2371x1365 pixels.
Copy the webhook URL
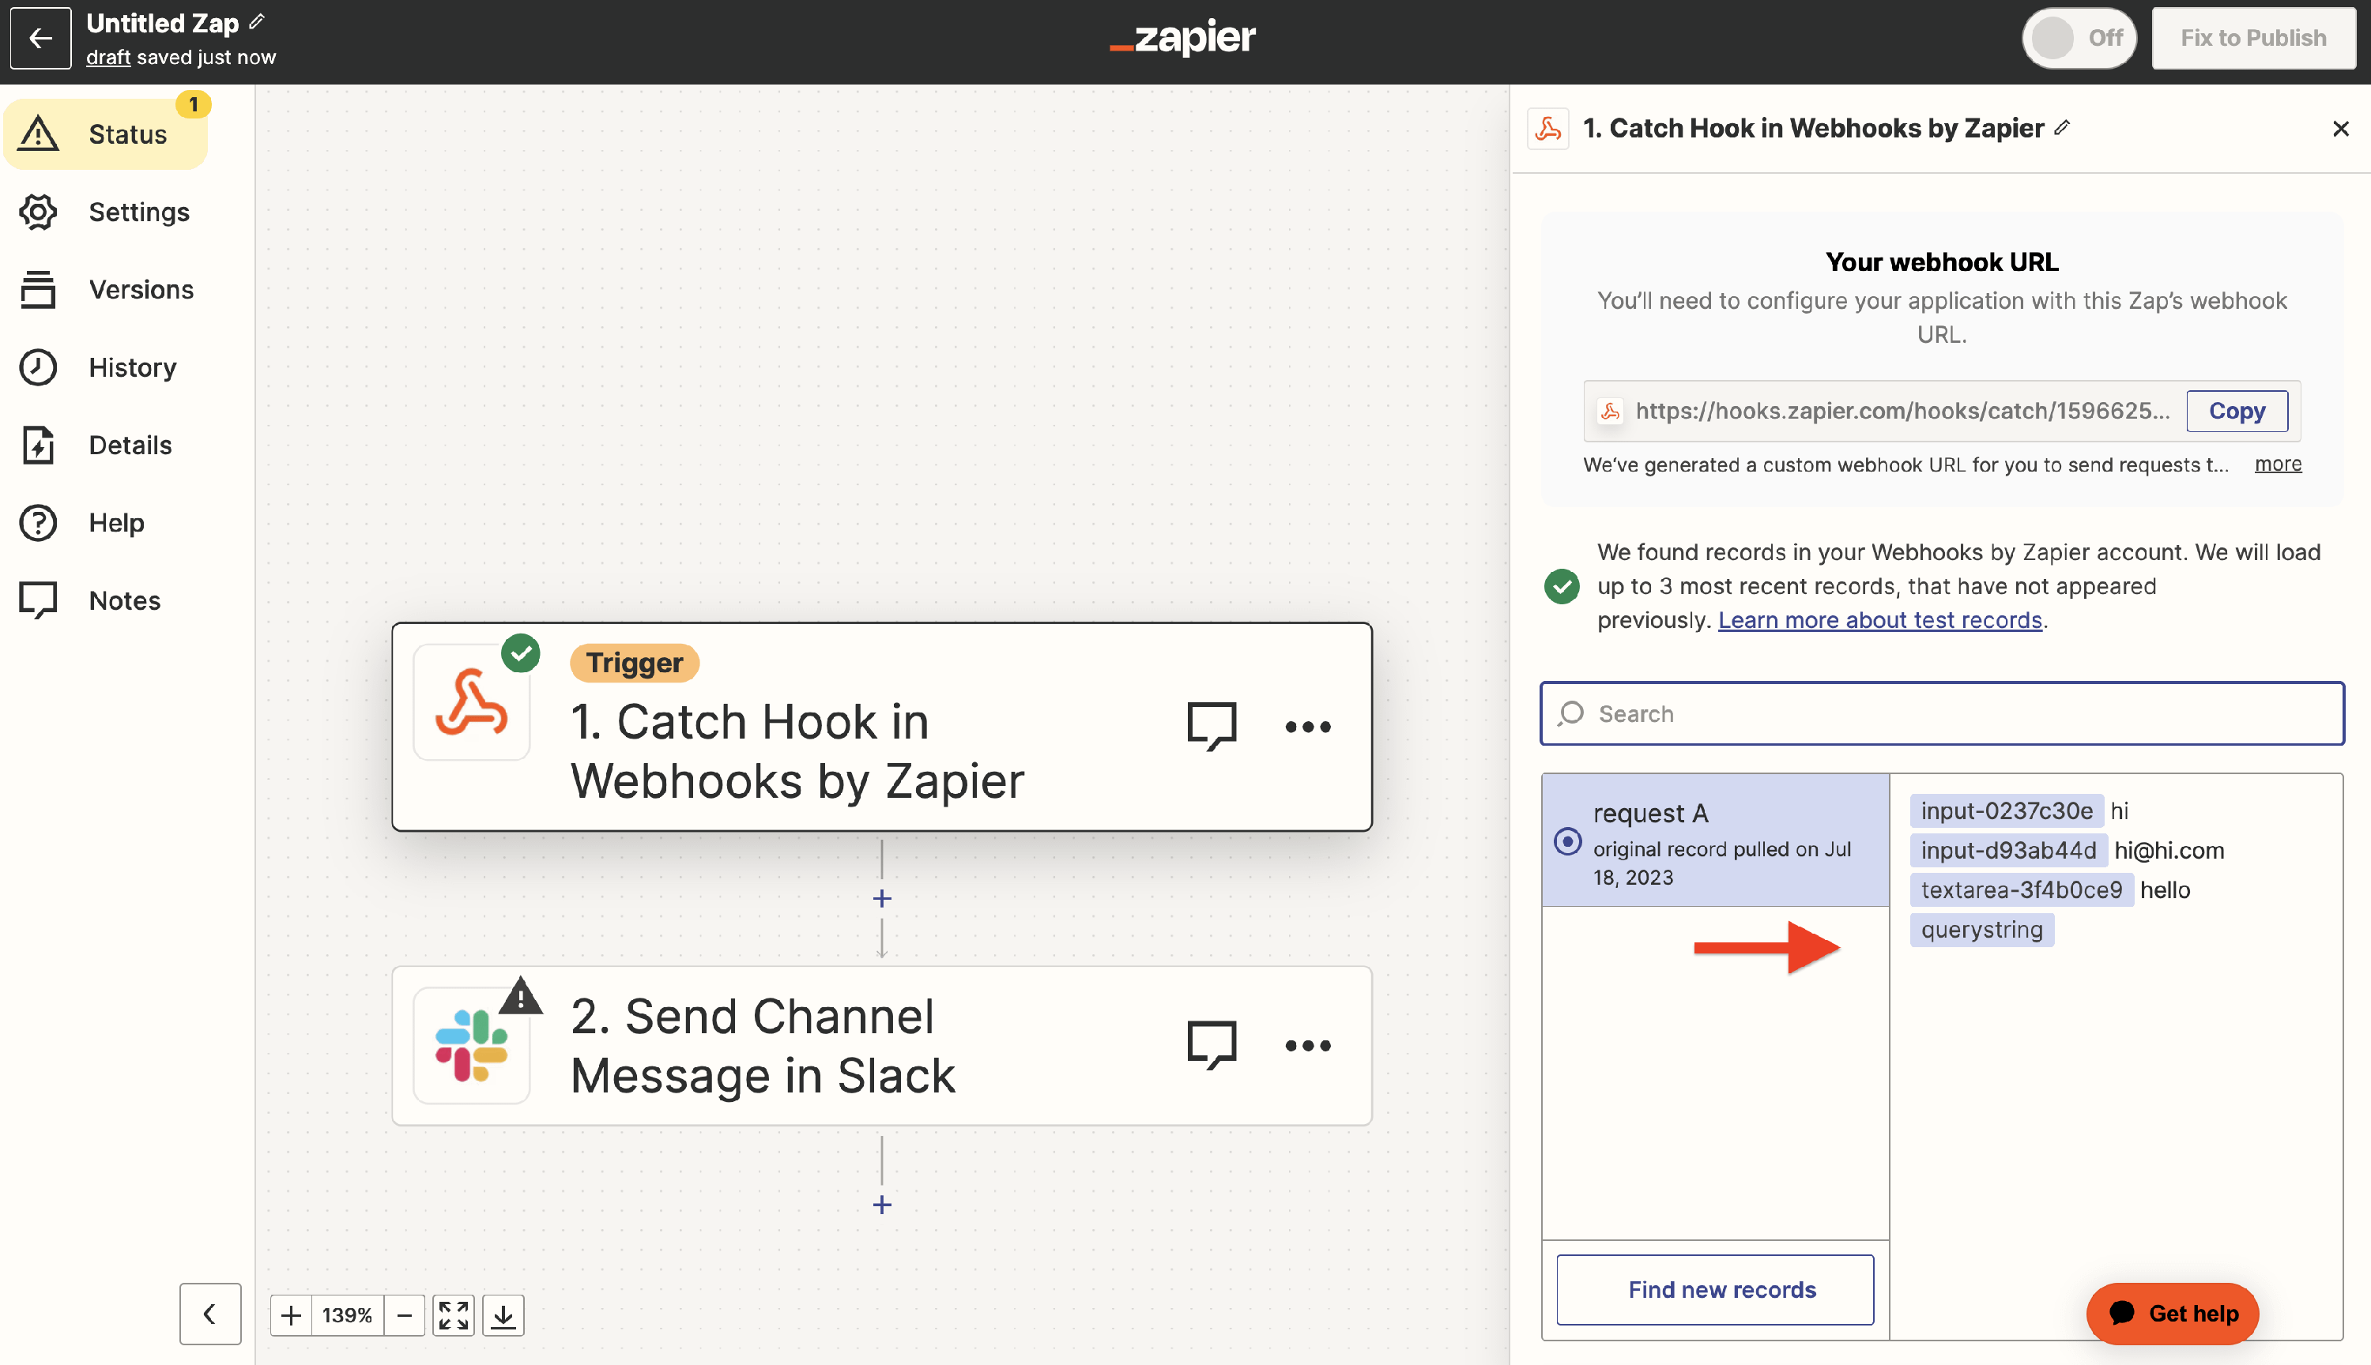pos(2236,411)
